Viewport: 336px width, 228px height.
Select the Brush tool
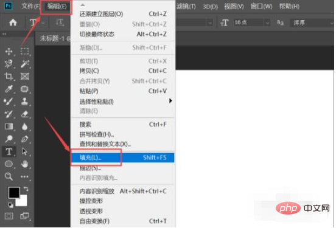pos(9,102)
